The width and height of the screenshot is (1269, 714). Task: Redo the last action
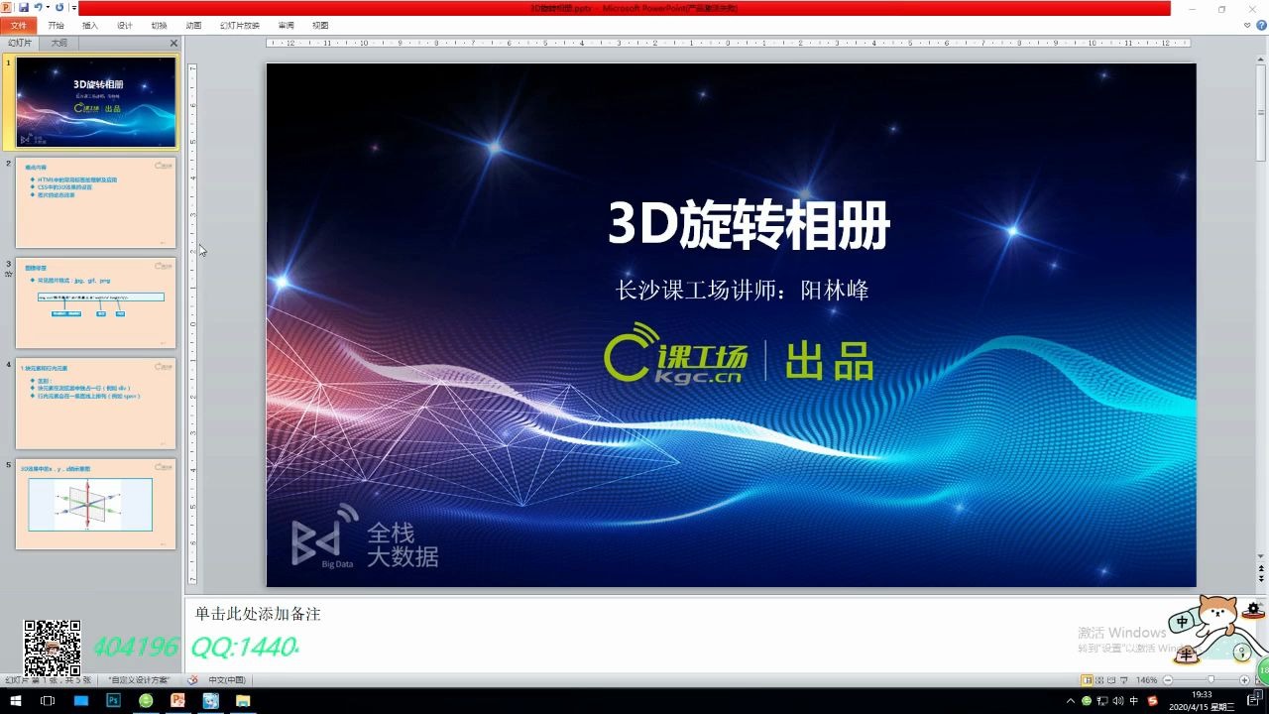click(59, 7)
